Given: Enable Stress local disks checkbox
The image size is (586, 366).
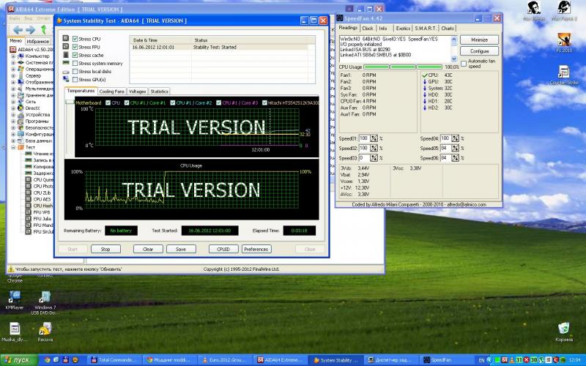Looking at the screenshot, I should tap(75, 71).
